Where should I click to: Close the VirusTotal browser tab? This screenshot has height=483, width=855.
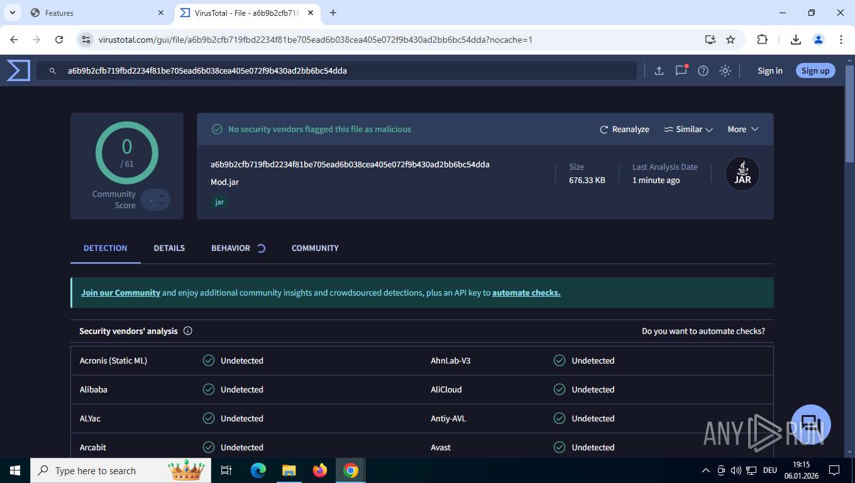pos(311,13)
